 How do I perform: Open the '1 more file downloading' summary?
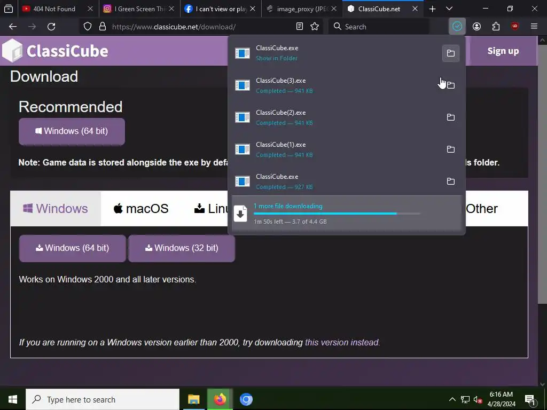pyautogui.click(x=347, y=214)
